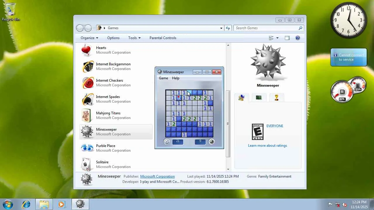Click Options in the Games toolbar
374x210 pixels.
pyautogui.click(x=113, y=38)
